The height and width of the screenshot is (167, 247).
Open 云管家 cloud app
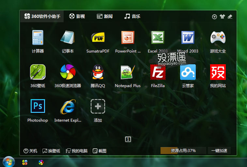(188, 72)
